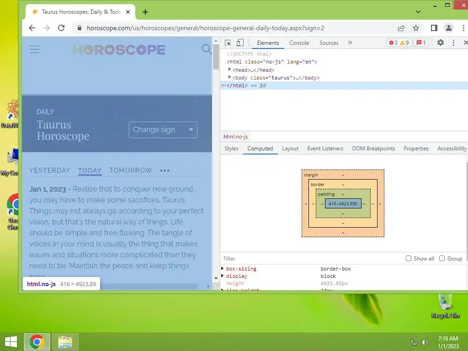Select the TODAY horoscope tab
Image resolution: width=468 pixels, height=351 pixels.
[90, 170]
